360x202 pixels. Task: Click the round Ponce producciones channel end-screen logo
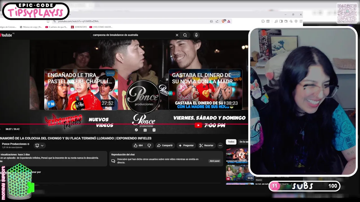144,97
